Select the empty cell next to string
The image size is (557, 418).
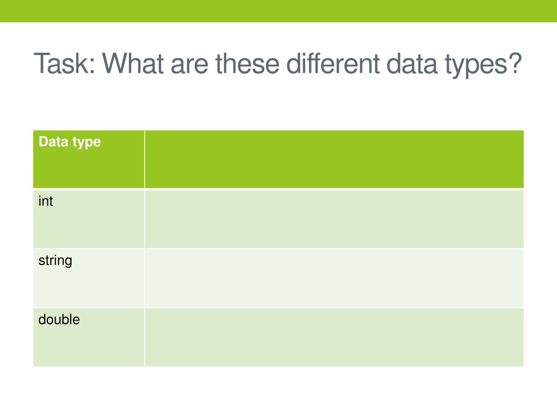tap(335, 278)
